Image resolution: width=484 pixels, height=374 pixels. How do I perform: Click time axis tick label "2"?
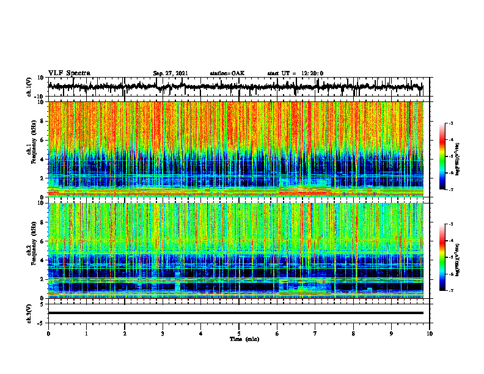point(125,334)
